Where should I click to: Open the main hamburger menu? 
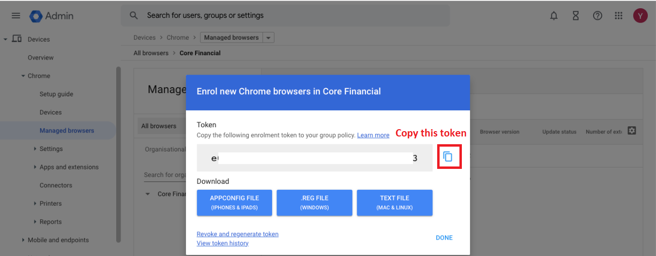coord(16,15)
